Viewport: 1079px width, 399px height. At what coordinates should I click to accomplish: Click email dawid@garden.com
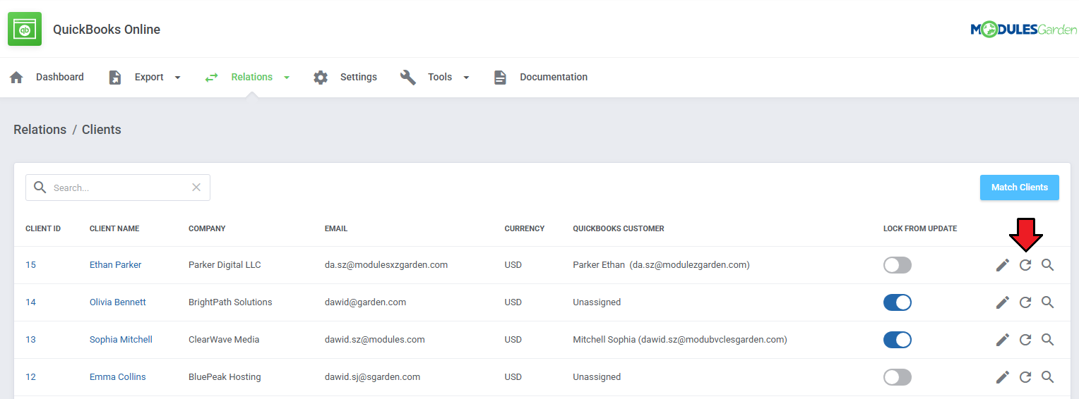tap(365, 302)
